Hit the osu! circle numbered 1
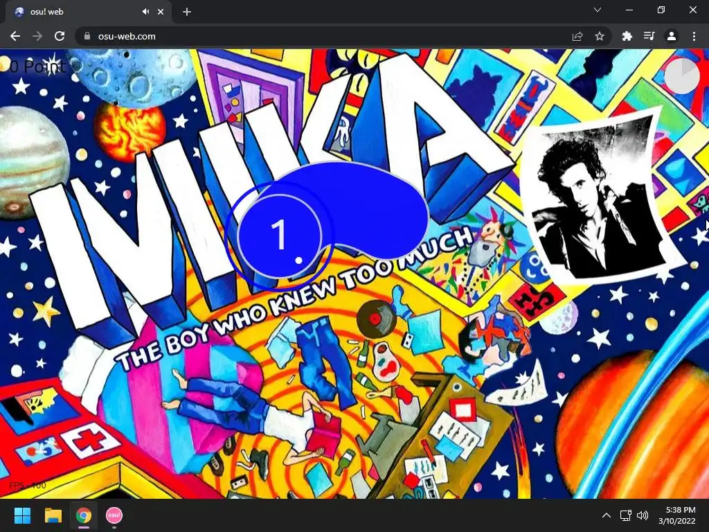709x532 pixels. point(280,236)
